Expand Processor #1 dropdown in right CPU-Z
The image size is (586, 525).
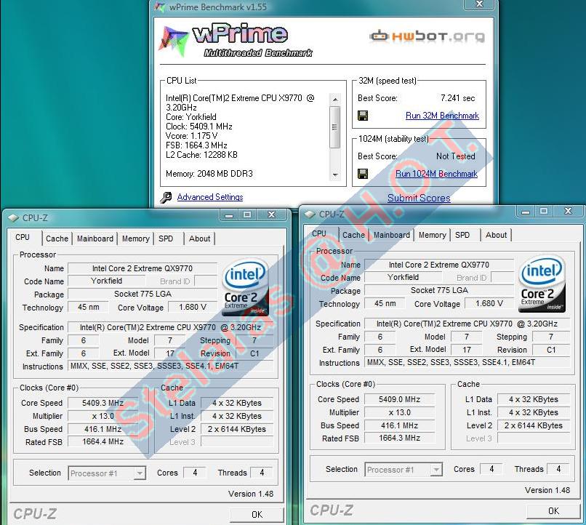436,470
